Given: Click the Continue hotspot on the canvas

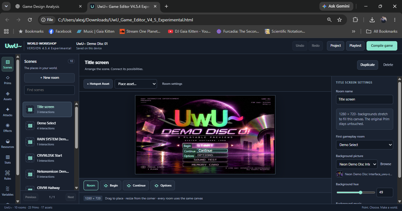Looking at the screenshot, I should click(205, 151).
